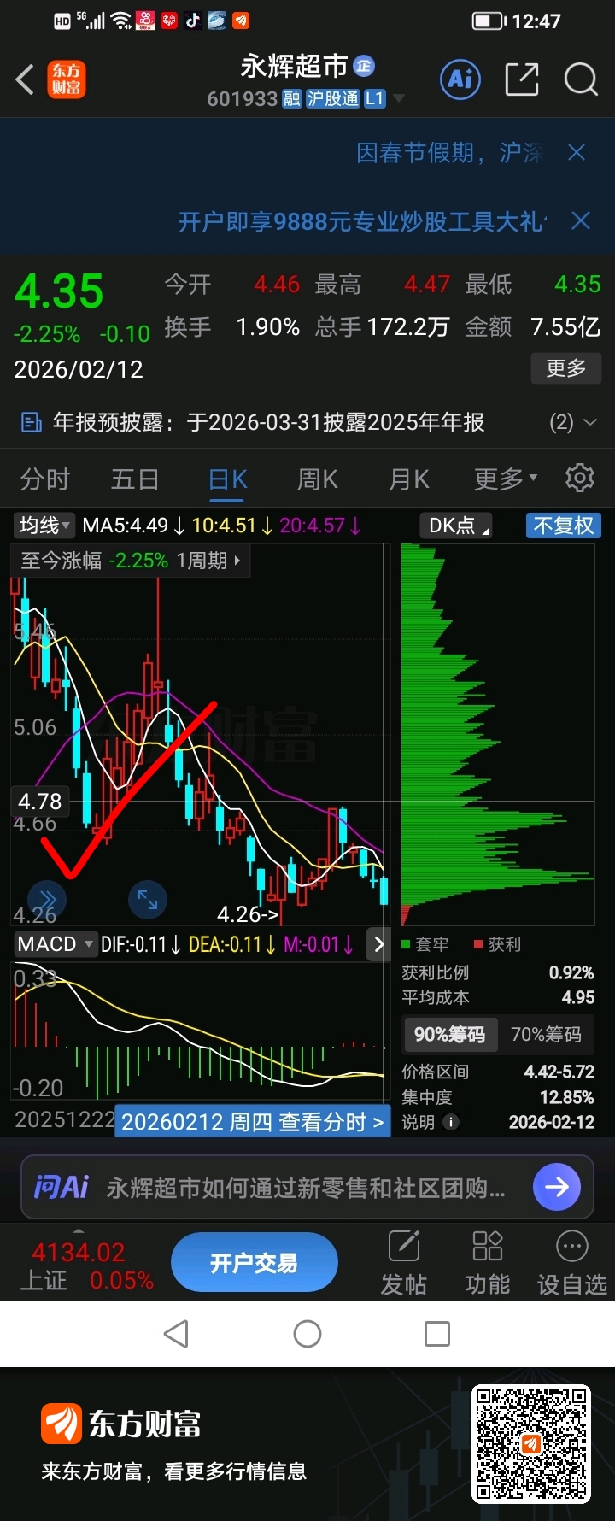Image resolution: width=615 pixels, height=1521 pixels.
Task: Tap the QR code image
Action: pos(532,1443)
